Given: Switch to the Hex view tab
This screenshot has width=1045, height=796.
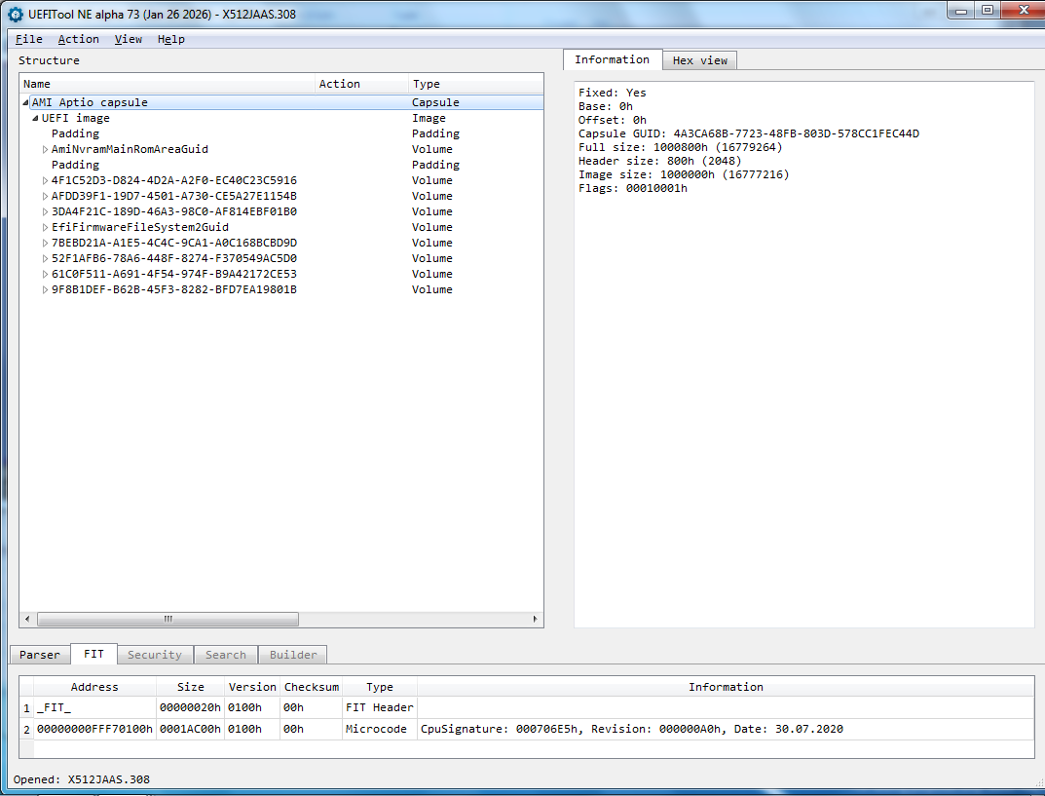Looking at the screenshot, I should click(x=699, y=60).
